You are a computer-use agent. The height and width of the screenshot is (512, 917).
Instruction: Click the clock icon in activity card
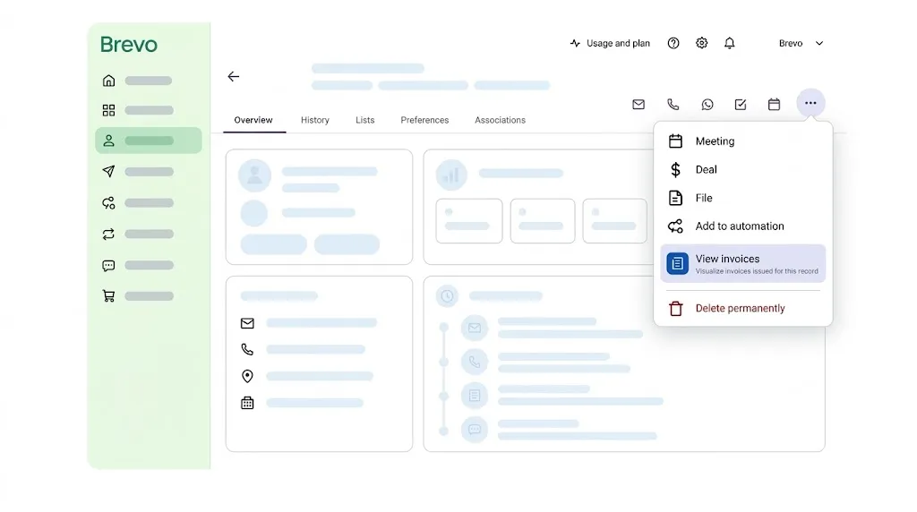(x=448, y=295)
